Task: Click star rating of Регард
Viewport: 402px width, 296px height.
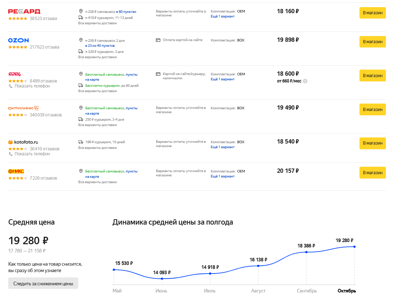Action: [x=18, y=19]
